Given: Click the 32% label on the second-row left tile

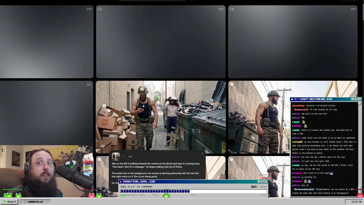Looking at the screenshot, I should click(89, 85).
